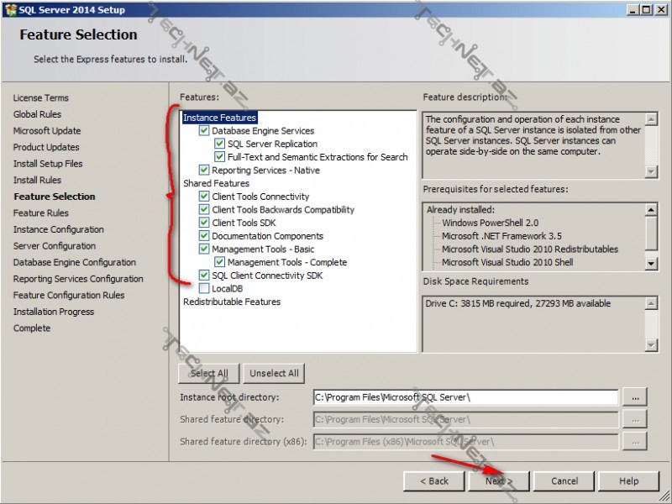This screenshot has height=504, width=672.
Task: Go to the Next setup step
Action: coord(499,481)
